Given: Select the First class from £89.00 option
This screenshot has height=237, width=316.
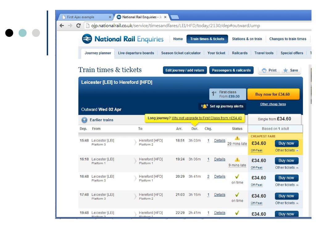Looking at the screenshot, I should [x=227, y=94].
